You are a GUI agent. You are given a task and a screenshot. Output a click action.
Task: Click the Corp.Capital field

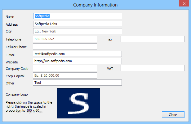[65, 75]
